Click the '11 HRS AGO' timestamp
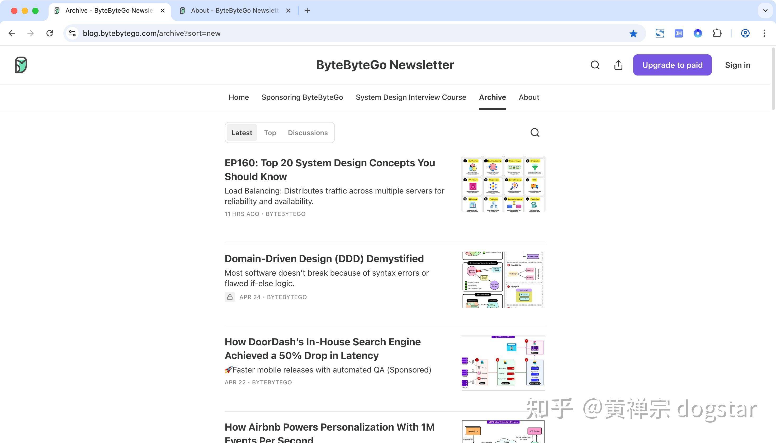Screen dimensions: 776x443 pyautogui.click(x=242, y=214)
